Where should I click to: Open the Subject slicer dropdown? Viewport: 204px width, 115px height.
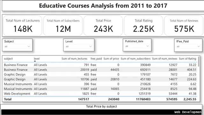pos(17,46)
